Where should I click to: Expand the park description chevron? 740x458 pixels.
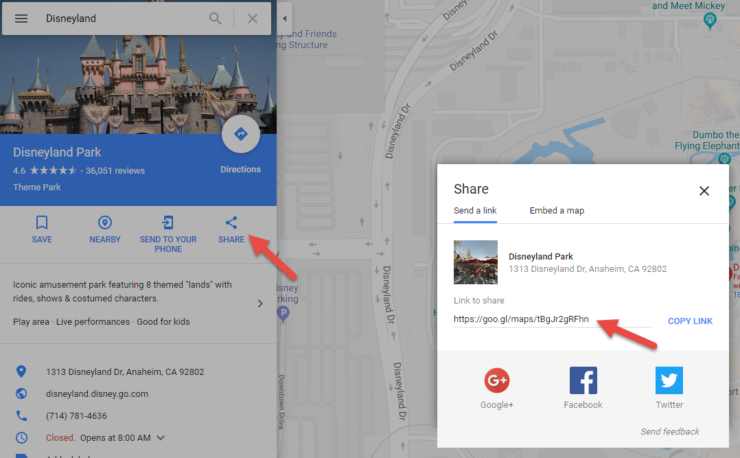coord(260,303)
